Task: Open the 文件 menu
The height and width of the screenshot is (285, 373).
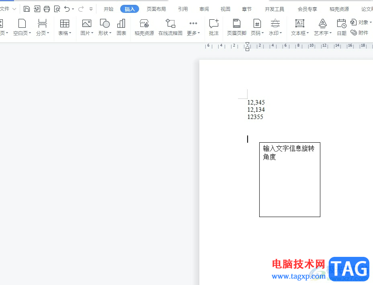Action: 8,9
